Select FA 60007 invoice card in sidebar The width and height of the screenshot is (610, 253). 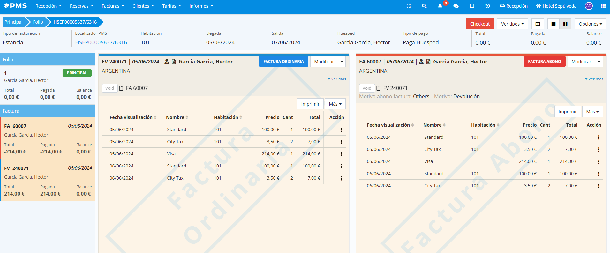(48, 138)
